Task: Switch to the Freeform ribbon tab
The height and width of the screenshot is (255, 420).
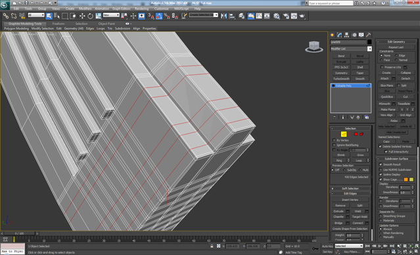Action: click(58, 24)
